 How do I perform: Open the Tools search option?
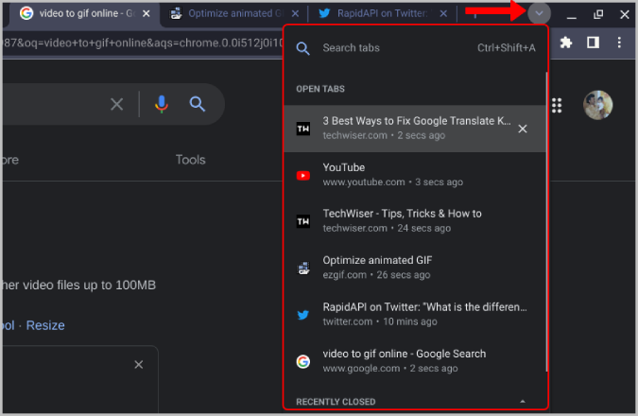pyautogui.click(x=190, y=160)
